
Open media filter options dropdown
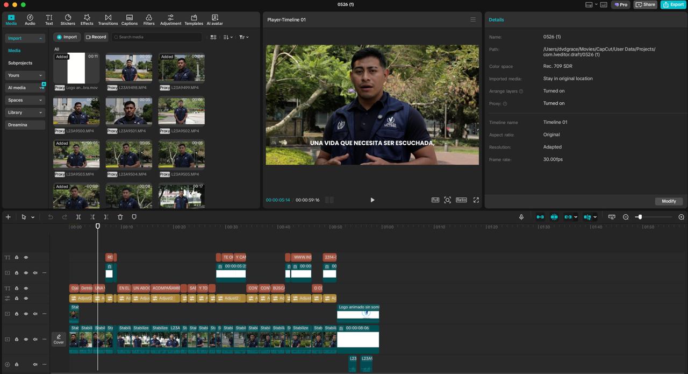(243, 37)
